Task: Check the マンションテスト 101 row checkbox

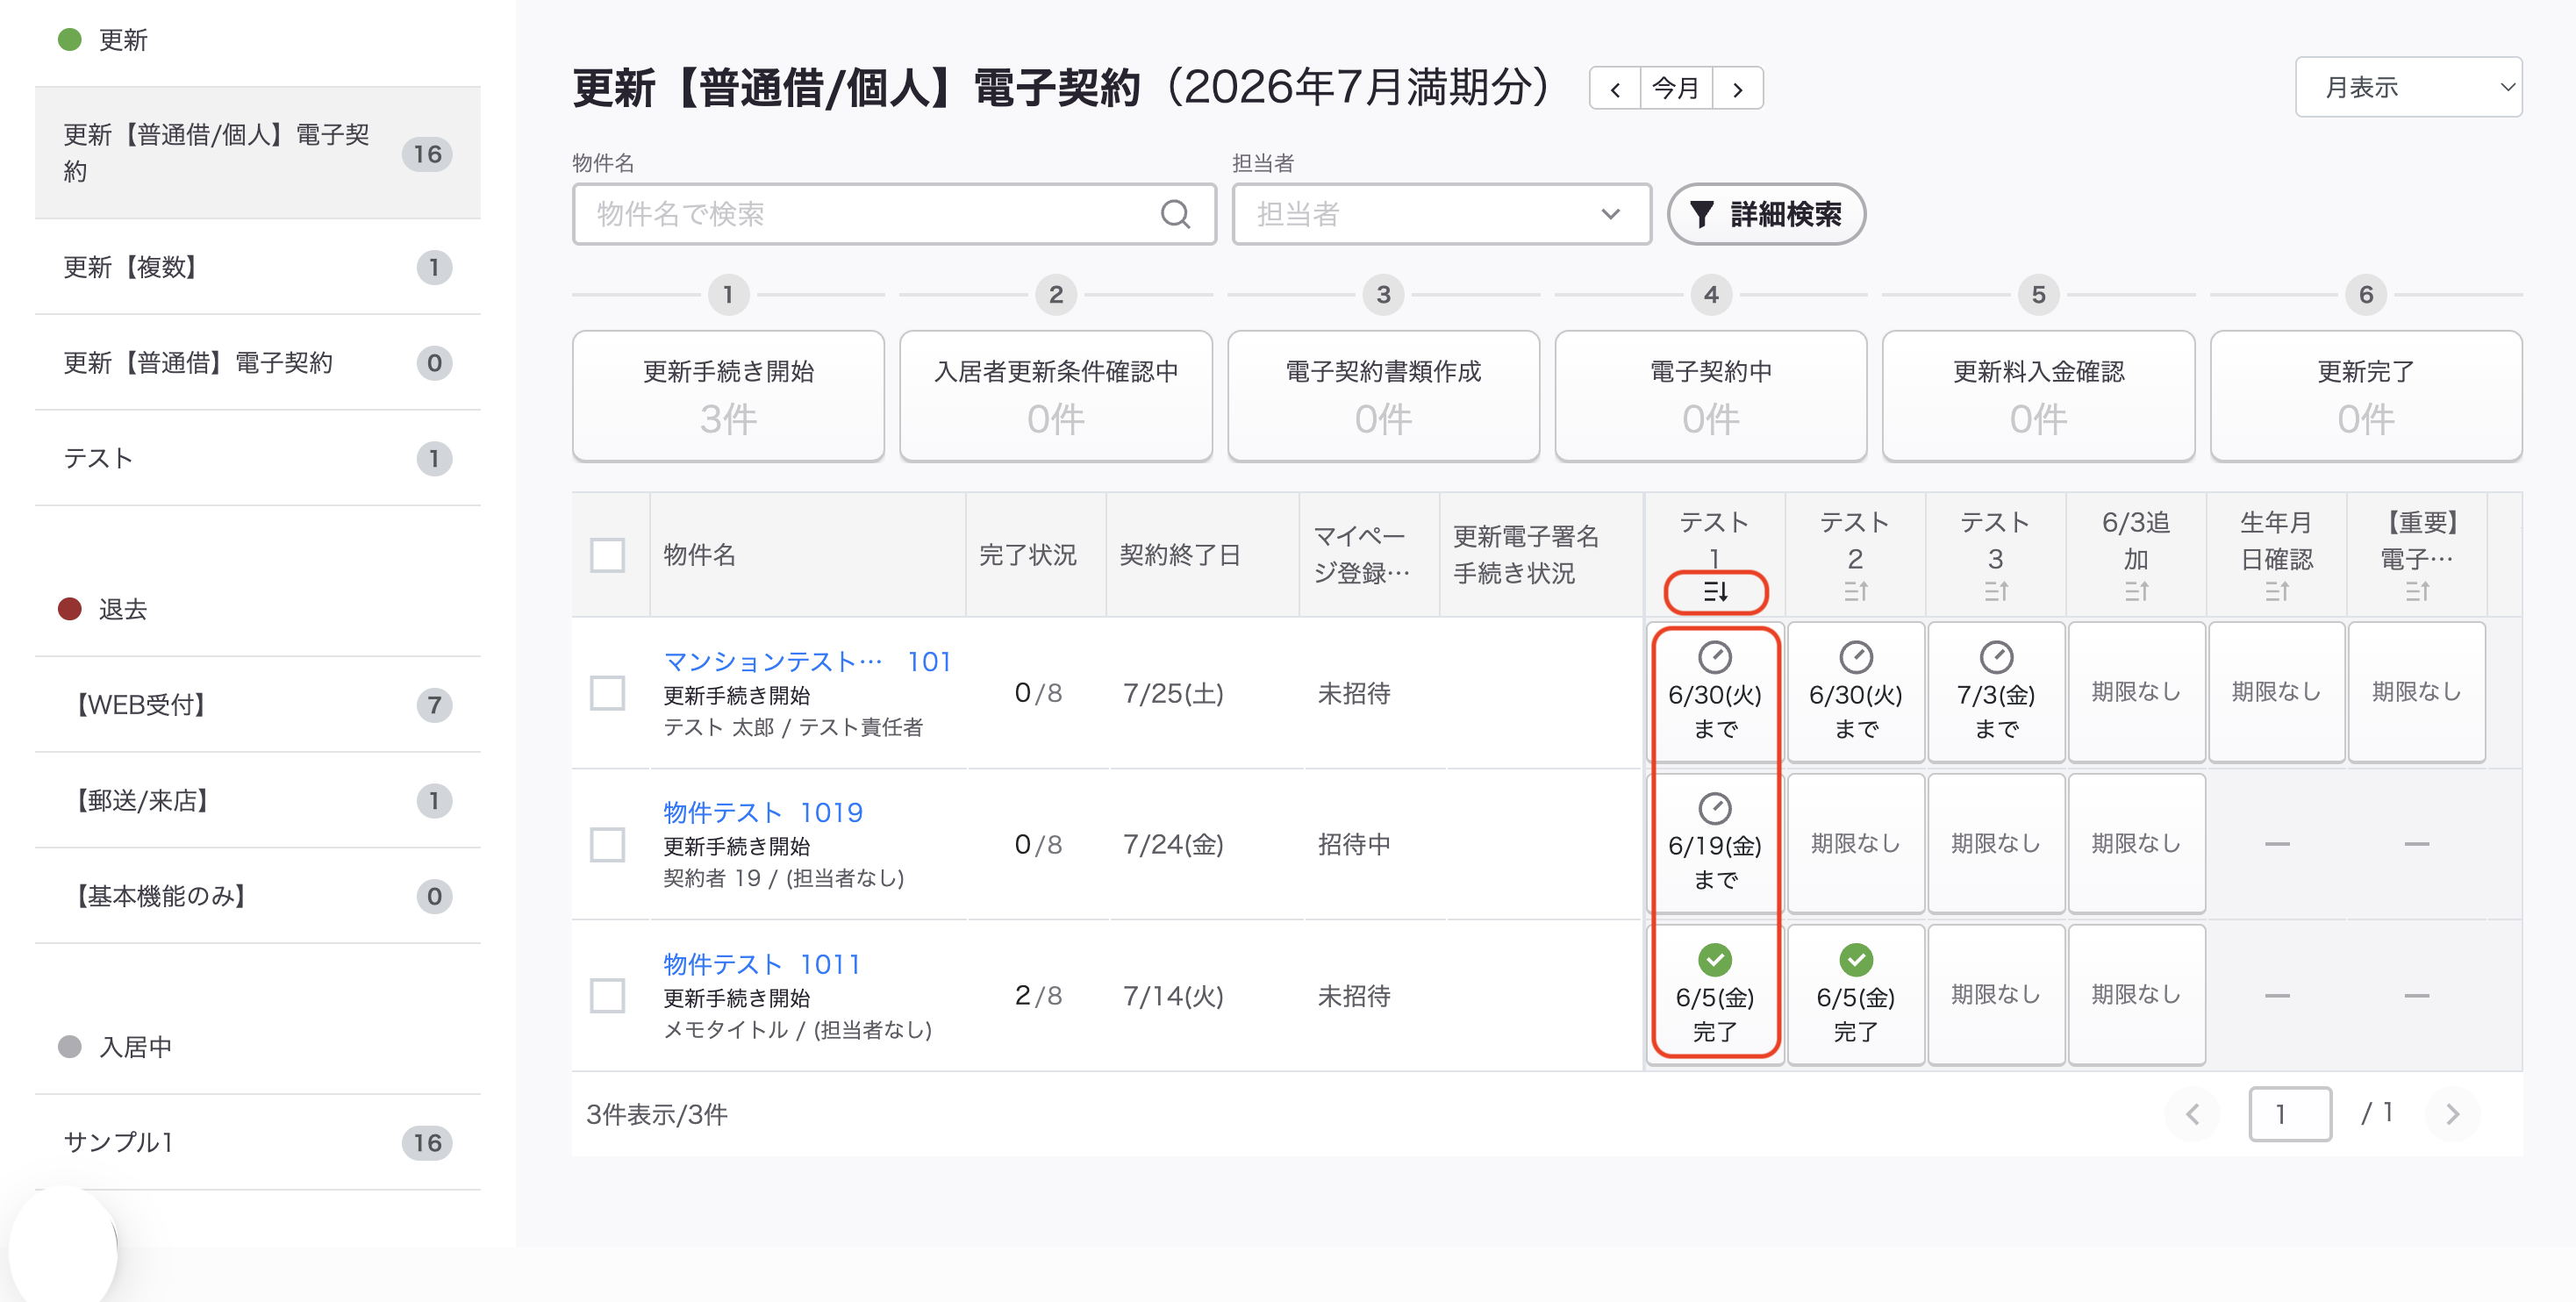Action: click(x=607, y=693)
